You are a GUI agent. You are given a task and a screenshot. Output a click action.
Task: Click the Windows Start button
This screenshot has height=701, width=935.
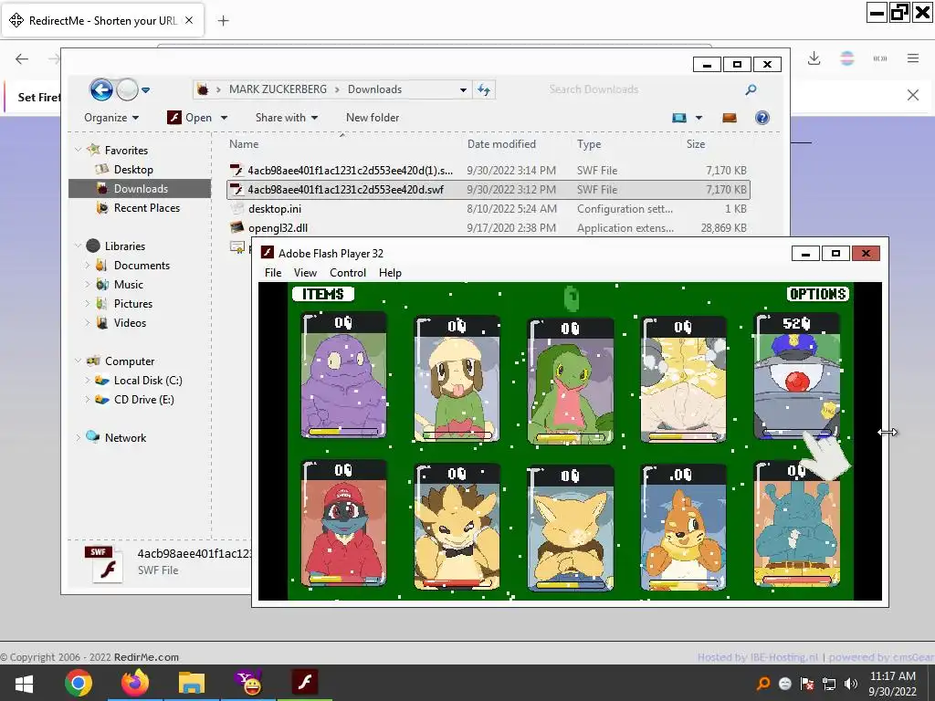[24, 683]
